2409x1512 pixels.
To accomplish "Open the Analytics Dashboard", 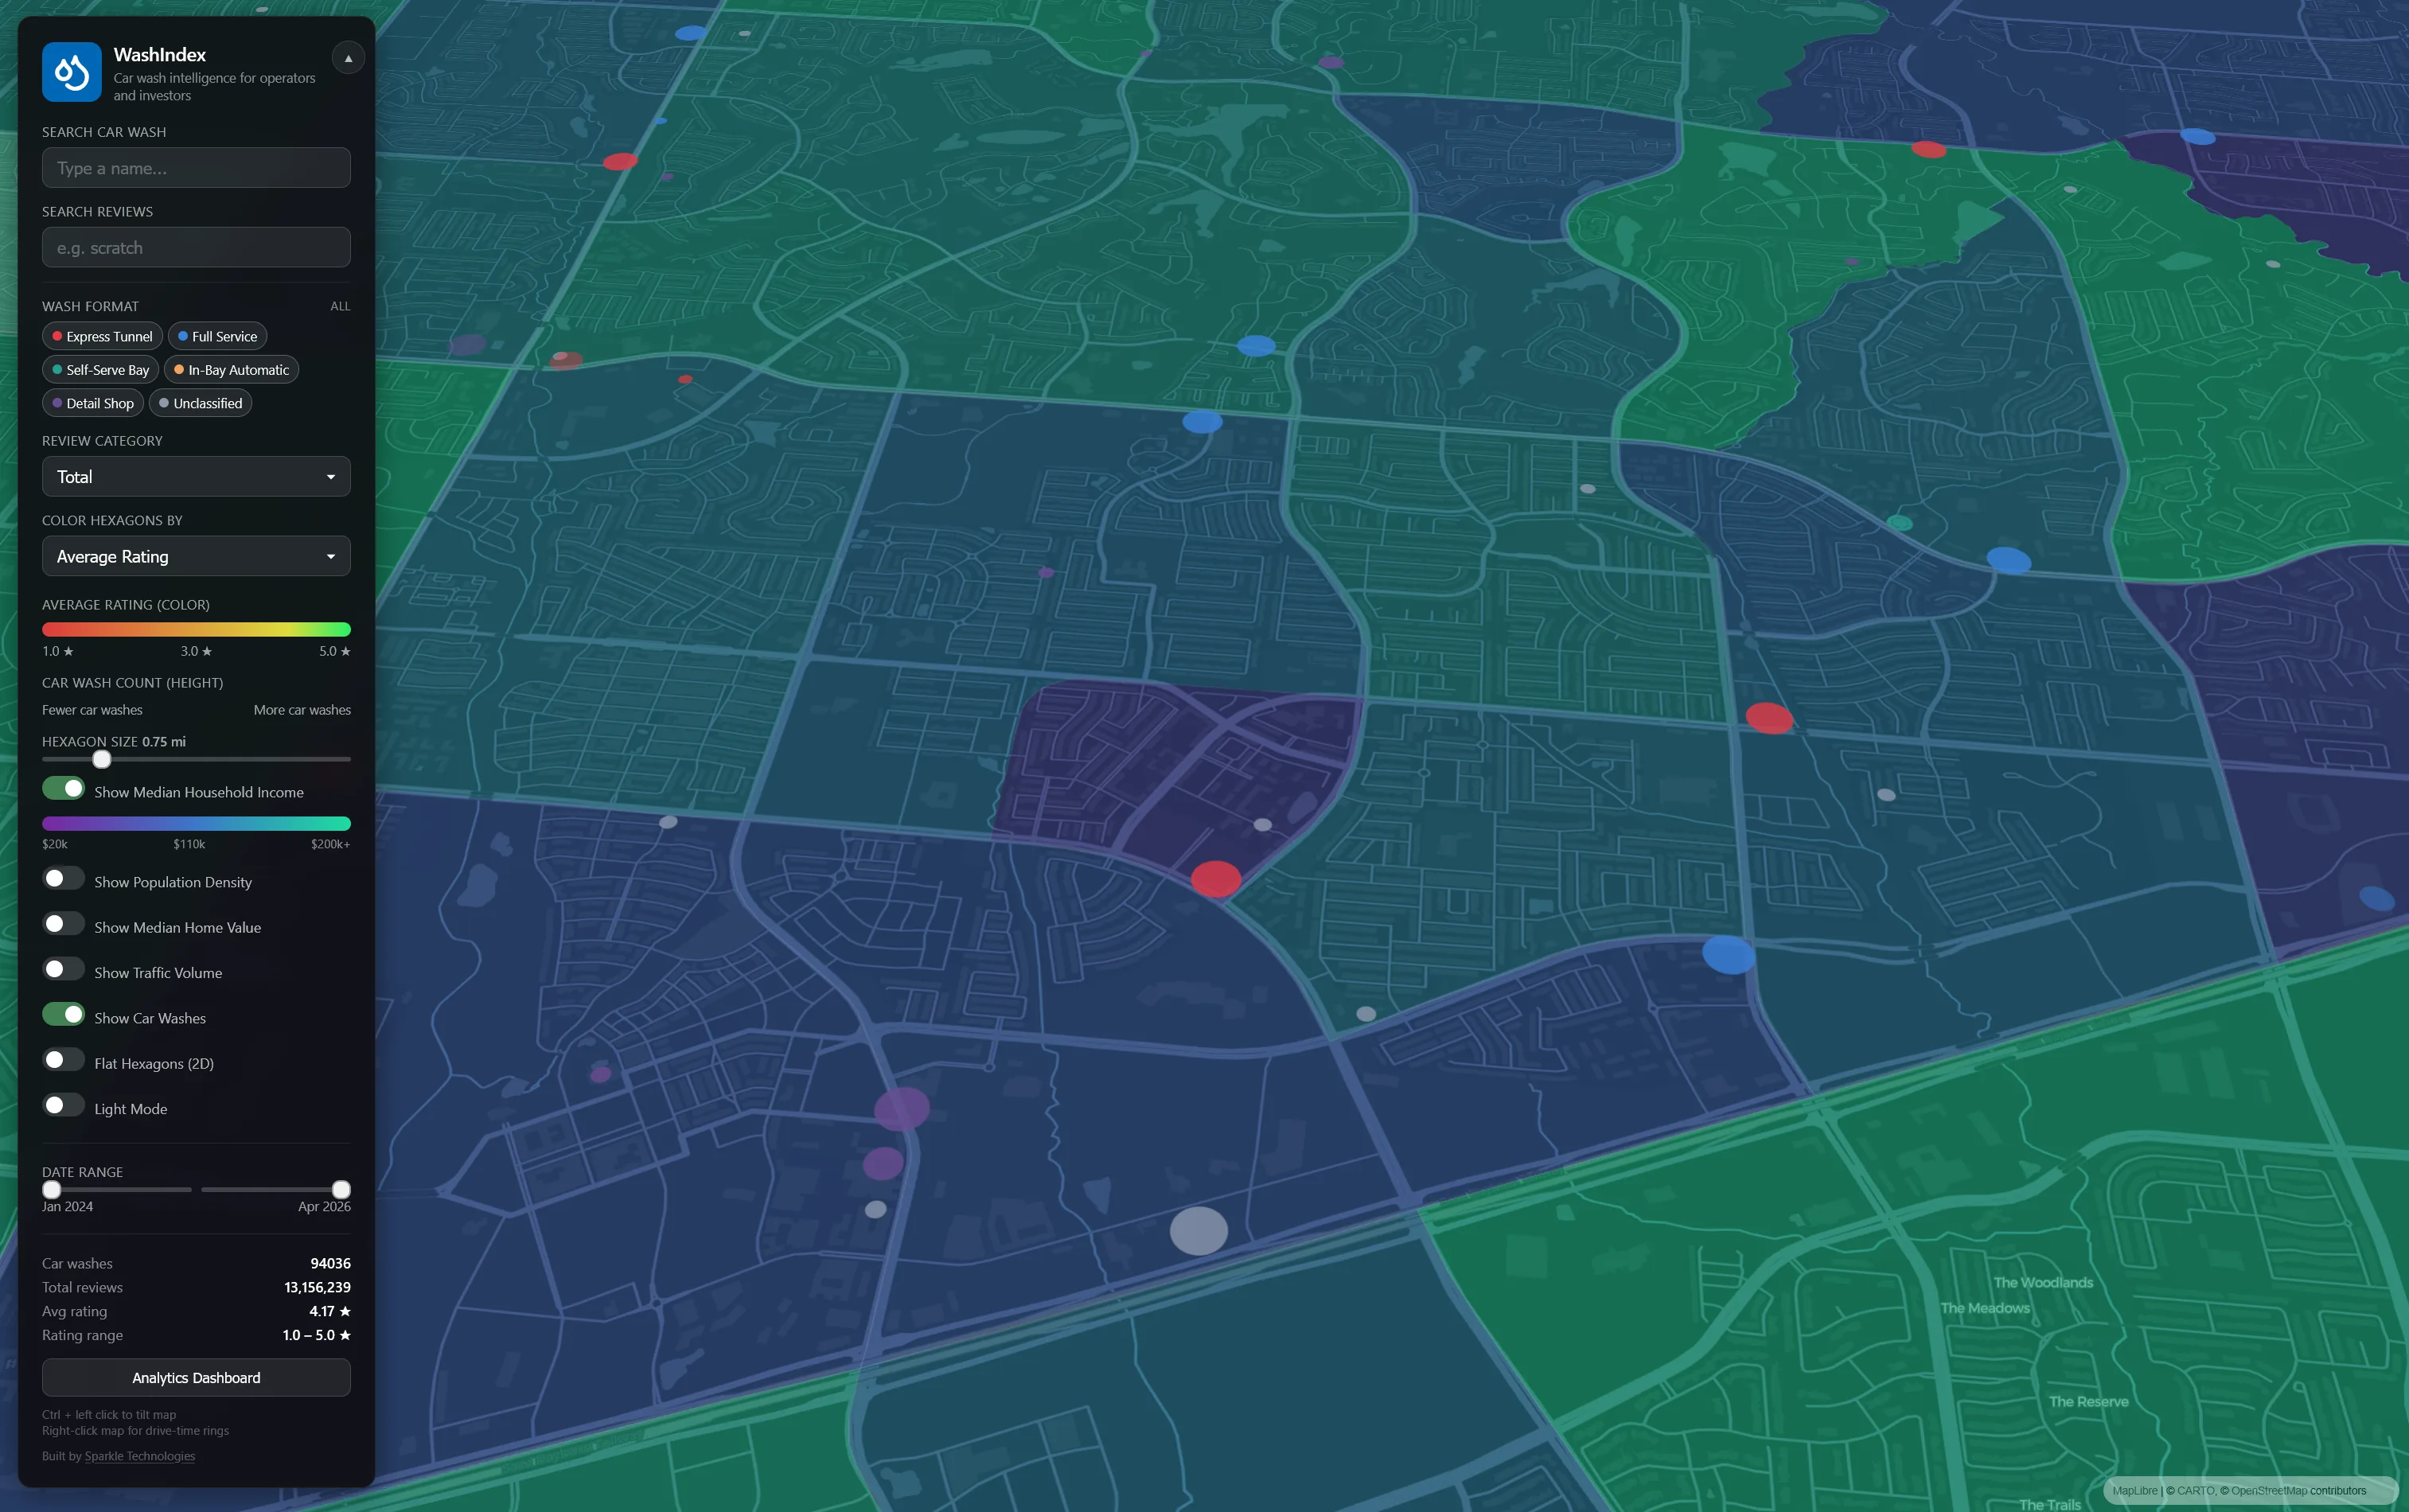I will click(x=196, y=1377).
